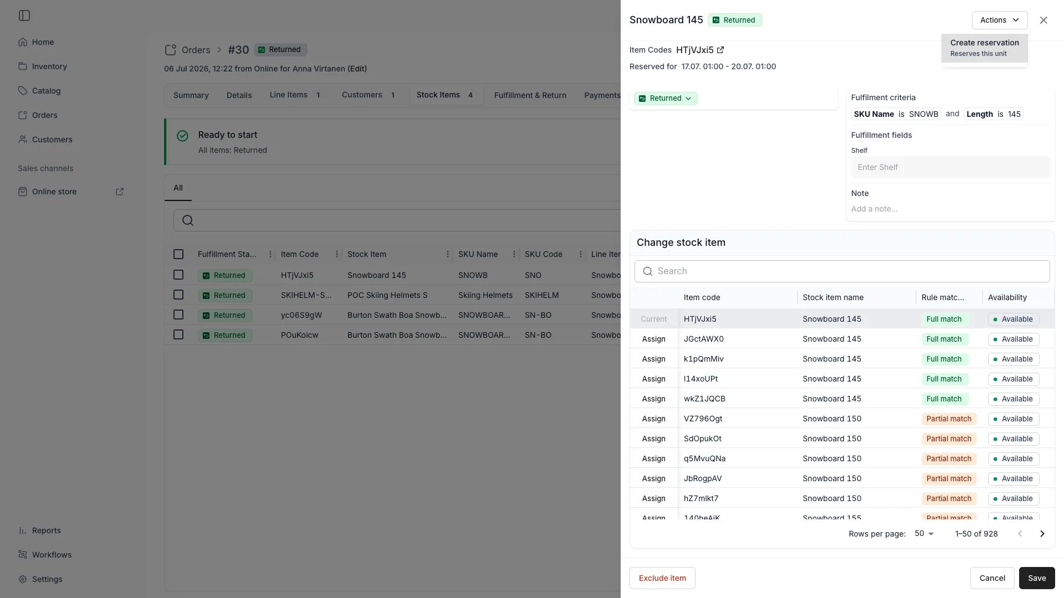This screenshot has width=1064, height=598.
Task: Open item code HTjVJxi5 external link icon
Action: point(720,50)
